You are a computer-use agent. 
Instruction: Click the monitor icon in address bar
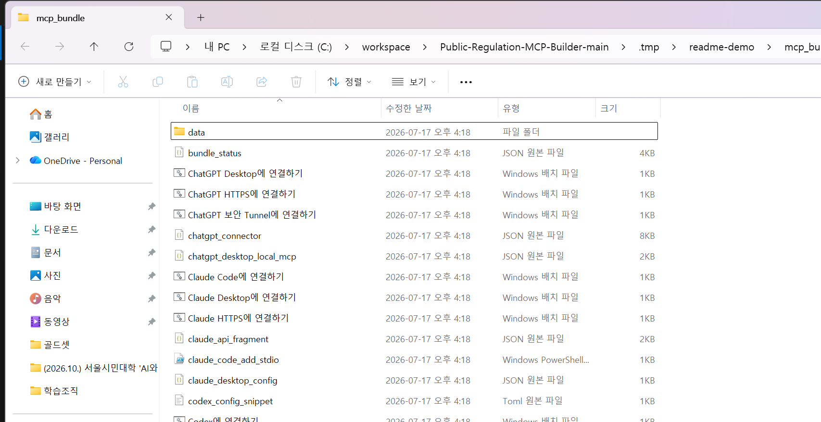tap(166, 47)
